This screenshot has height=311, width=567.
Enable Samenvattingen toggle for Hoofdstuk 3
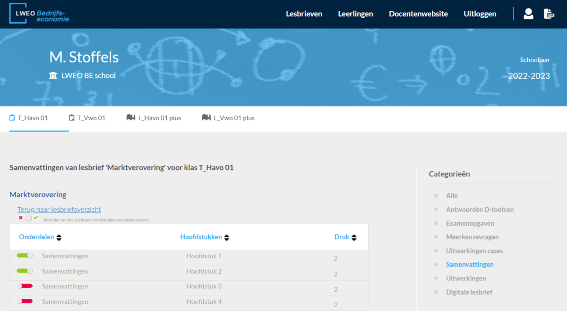click(x=25, y=286)
